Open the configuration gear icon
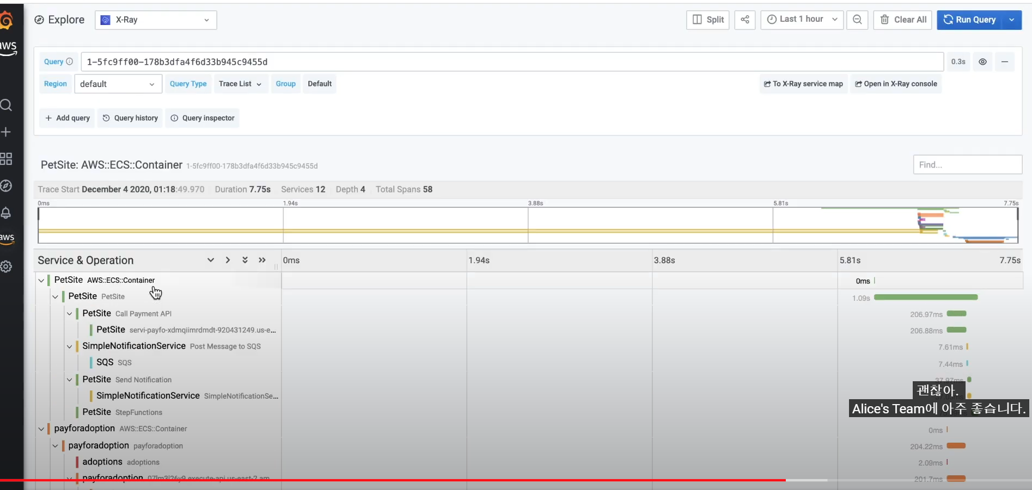The image size is (1032, 490). point(6,266)
